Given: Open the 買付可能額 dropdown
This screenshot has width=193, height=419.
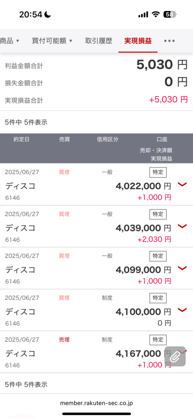Looking at the screenshot, I should tap(52, 41).
